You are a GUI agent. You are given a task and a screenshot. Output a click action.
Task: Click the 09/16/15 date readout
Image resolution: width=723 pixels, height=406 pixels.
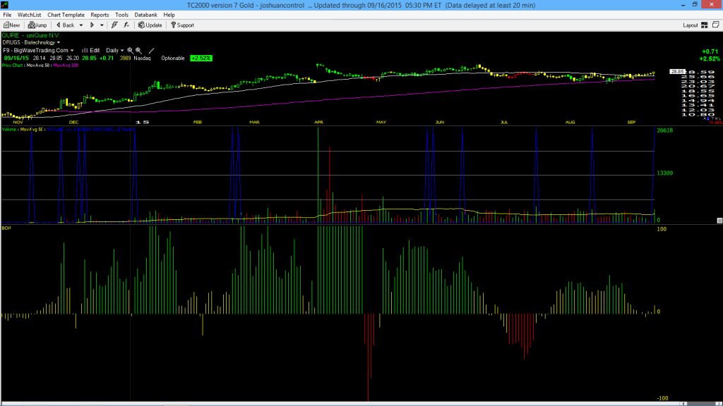tap(16, 58)
